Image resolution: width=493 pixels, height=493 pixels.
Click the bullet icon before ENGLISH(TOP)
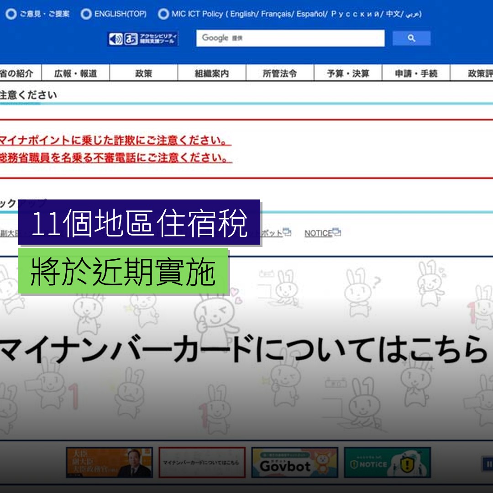coord(86,14)
